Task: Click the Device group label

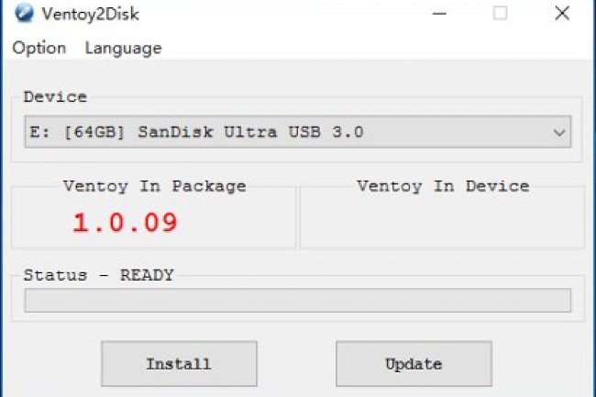Action: 55,96
